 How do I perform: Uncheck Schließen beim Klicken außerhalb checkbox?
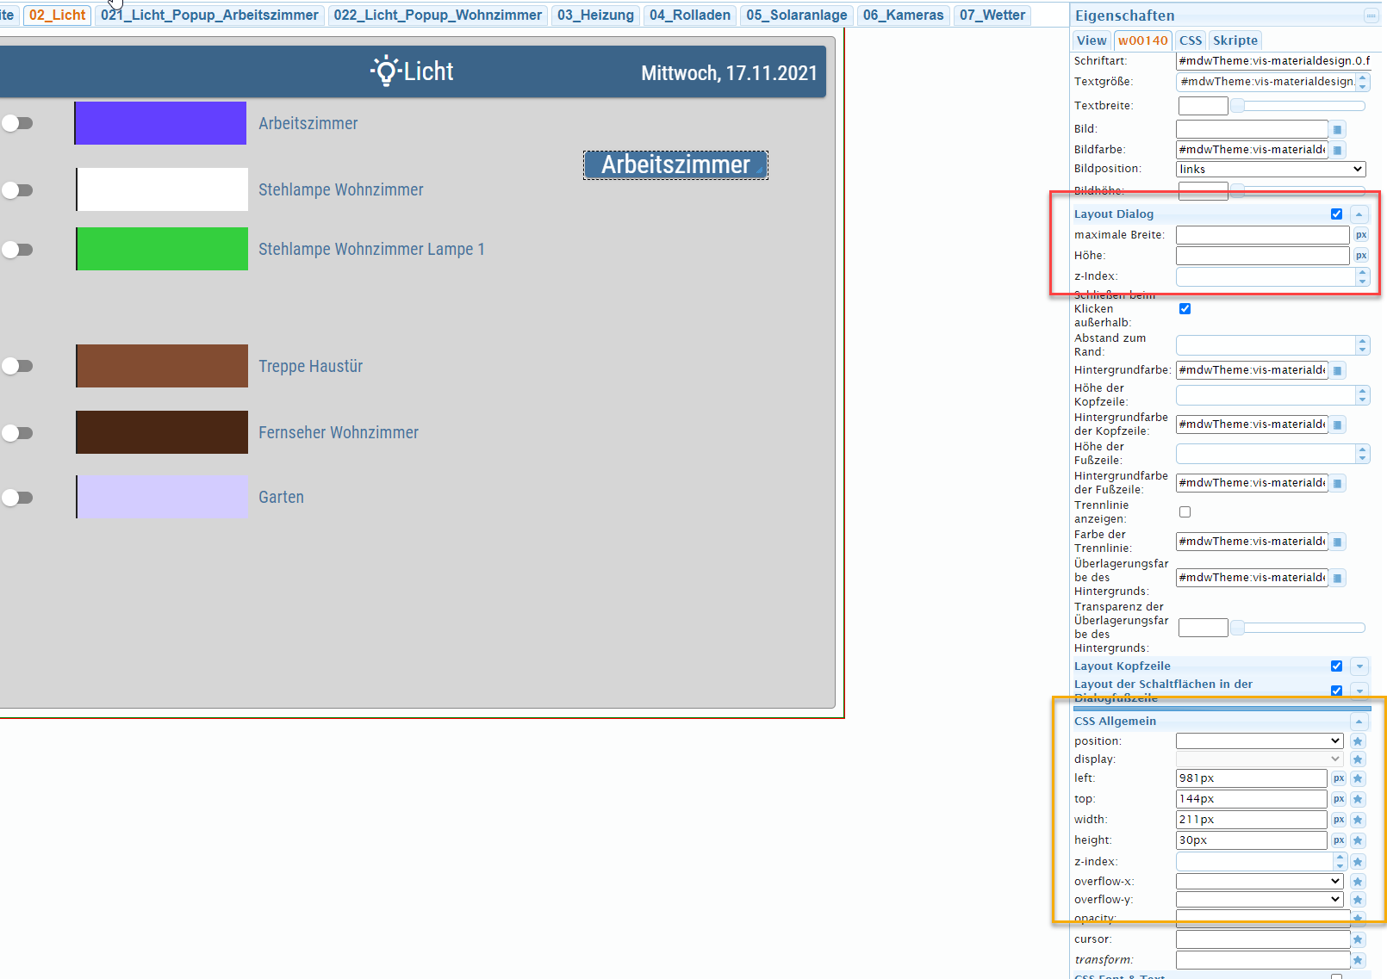coord(1185,309)
